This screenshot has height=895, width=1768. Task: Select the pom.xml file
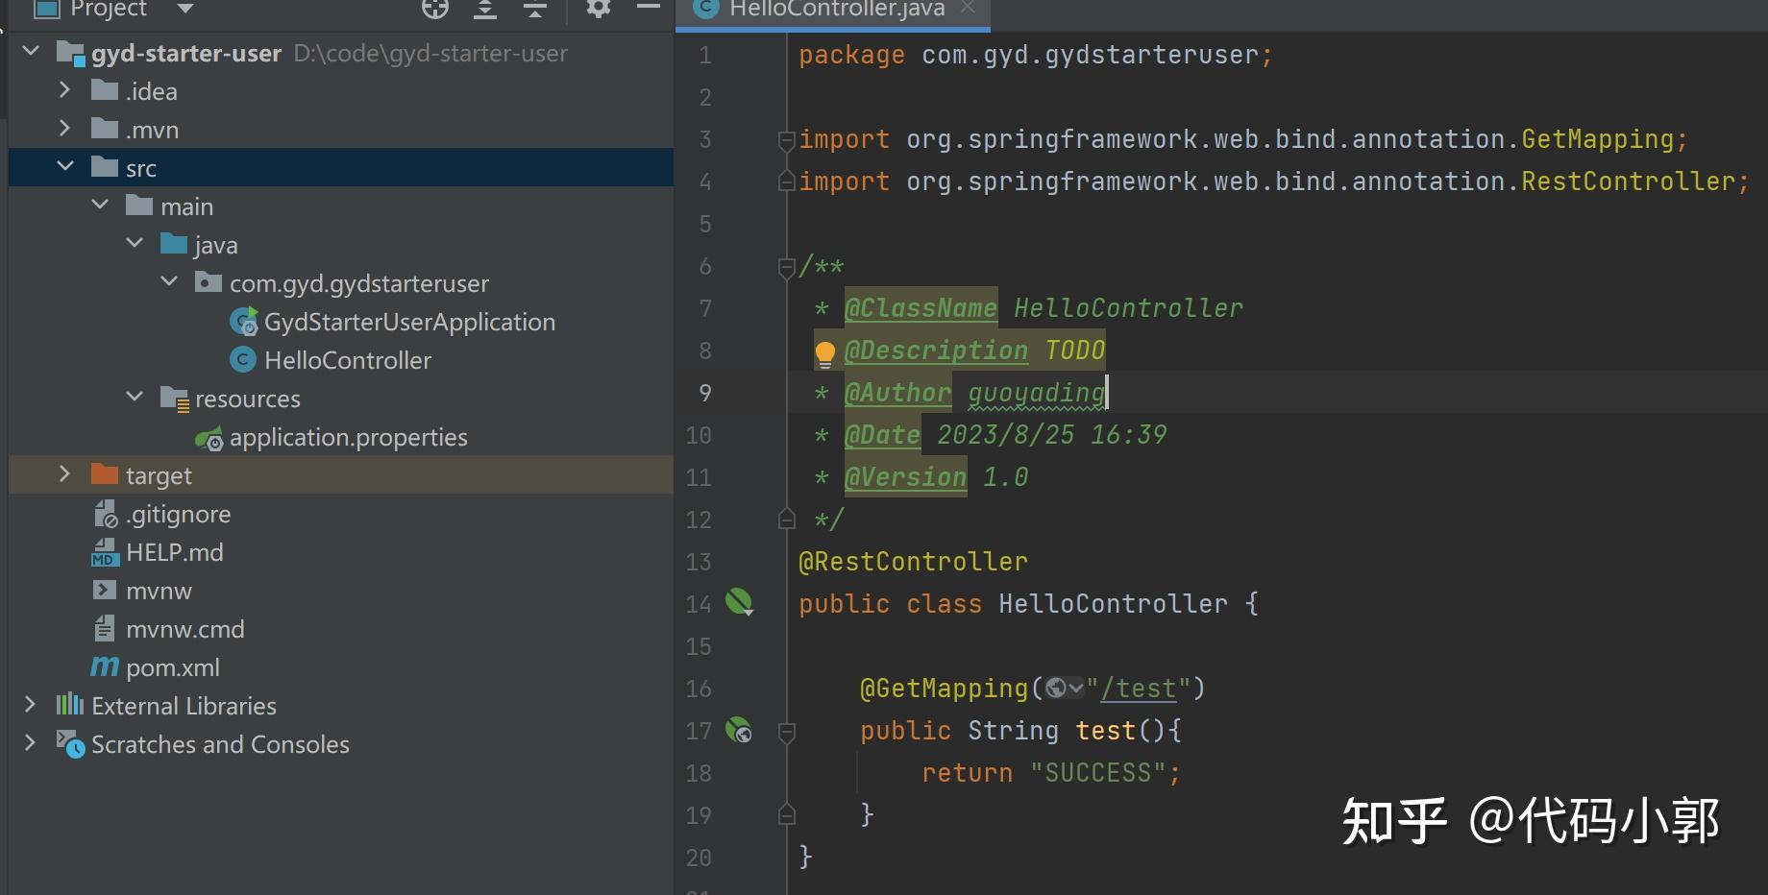tap(173, 667)
